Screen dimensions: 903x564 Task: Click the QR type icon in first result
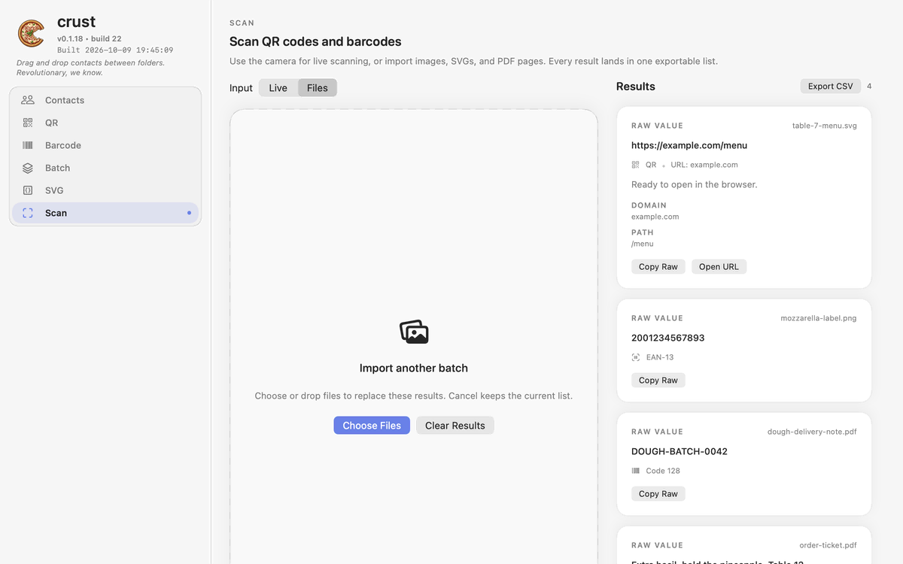(635, 165)
